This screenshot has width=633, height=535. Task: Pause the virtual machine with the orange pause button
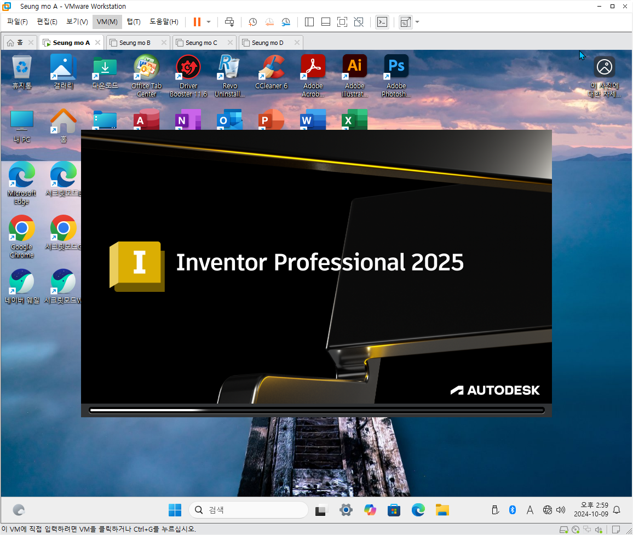[197, 22]
